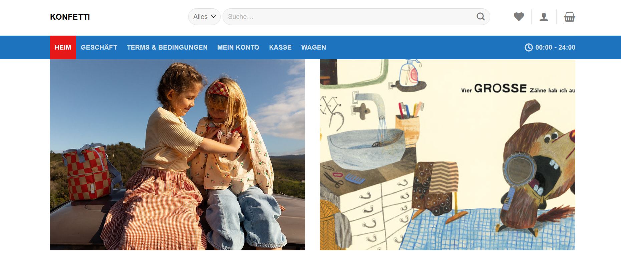Screen dimensions: 621x265
Task: Click the 00:00 - 24:00 hours text
Action: point(555,47)
